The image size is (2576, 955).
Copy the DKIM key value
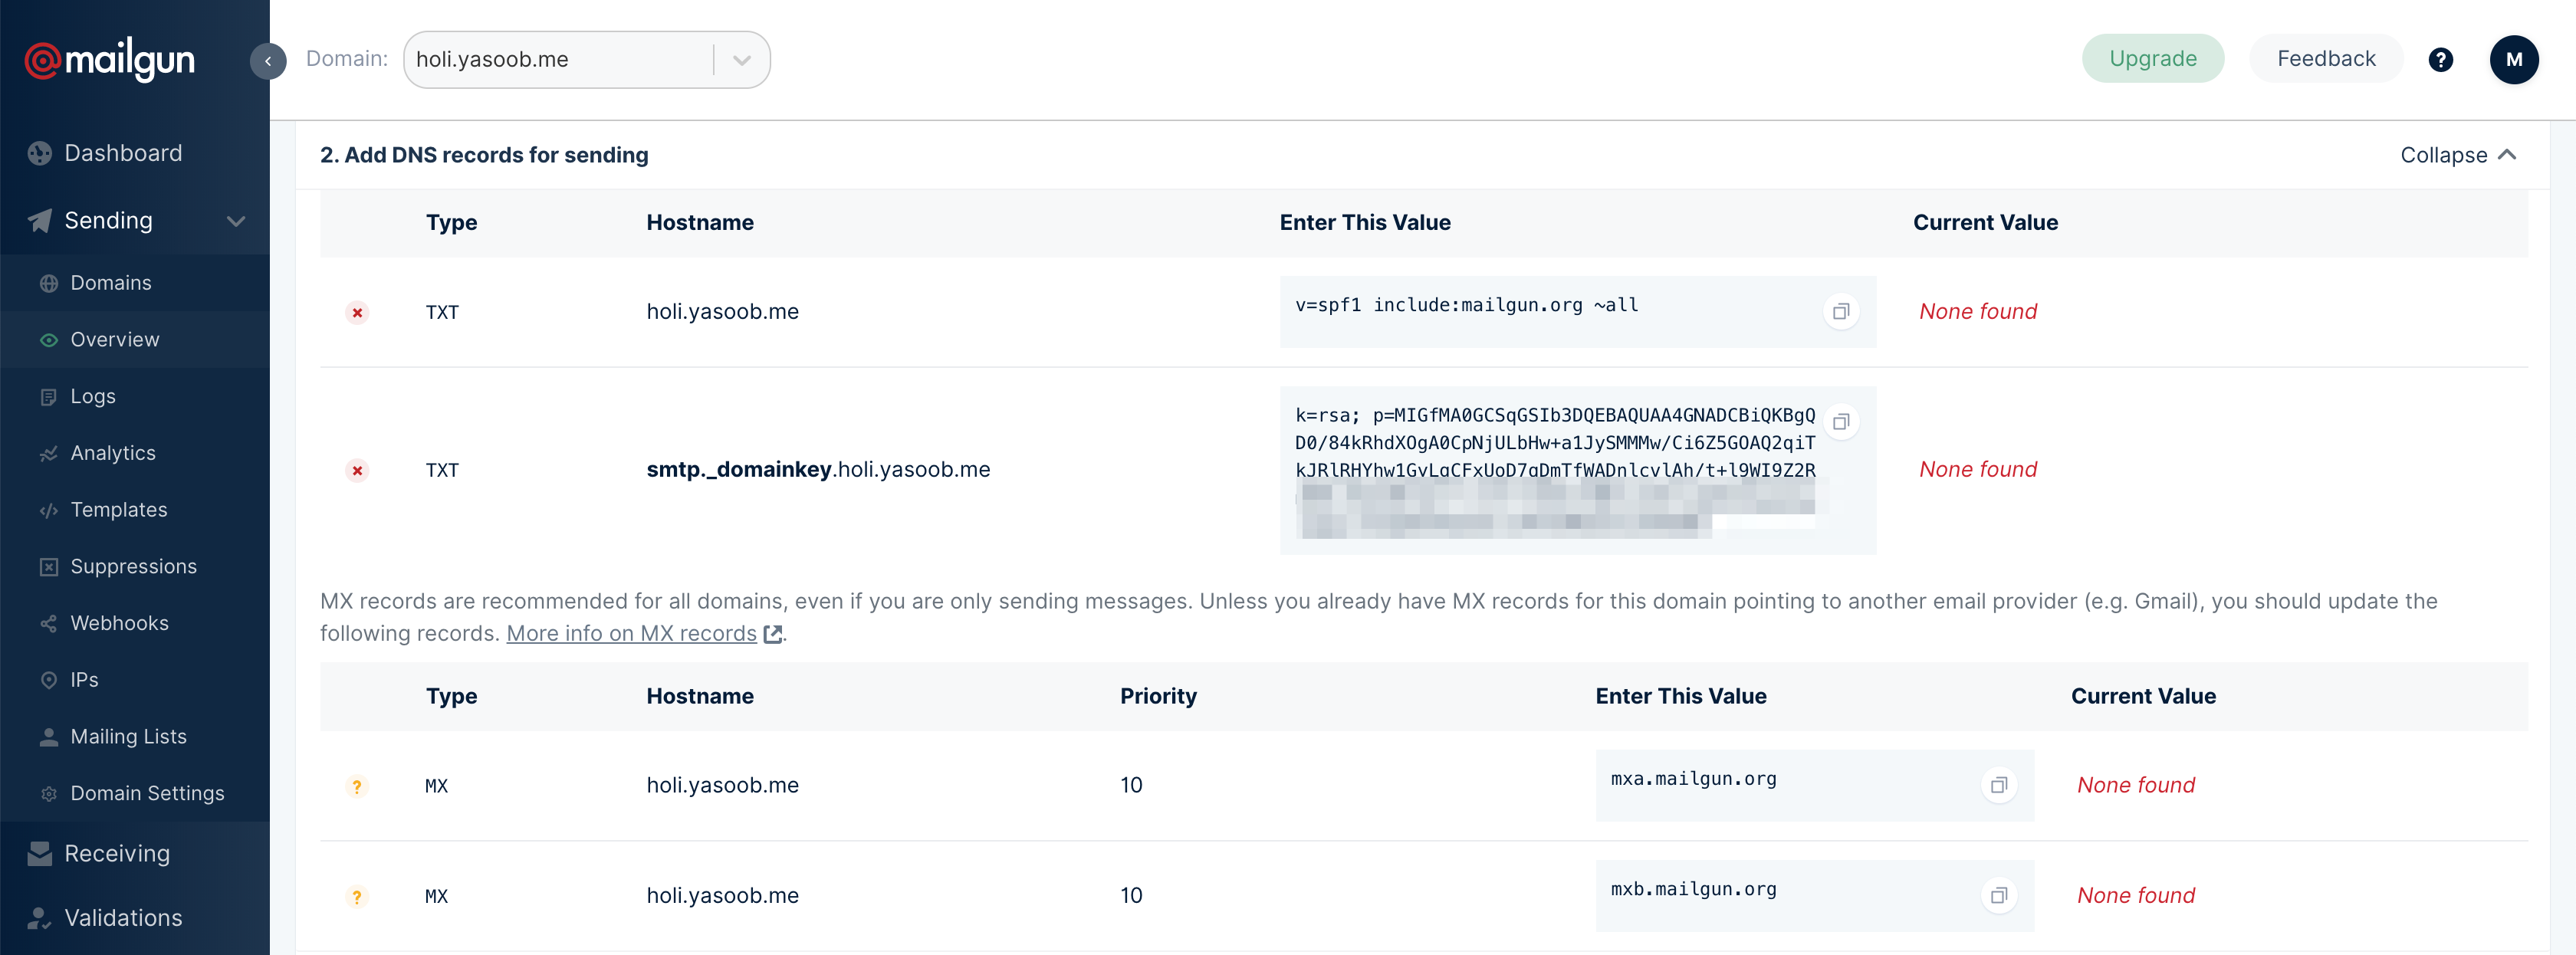tap(1840, 422)
